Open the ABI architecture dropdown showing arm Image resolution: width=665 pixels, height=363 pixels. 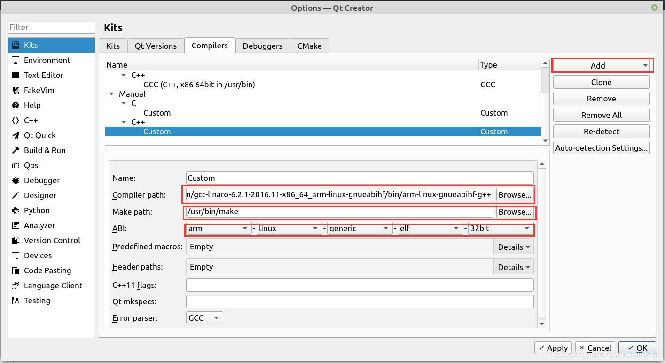tap(219, 228)
